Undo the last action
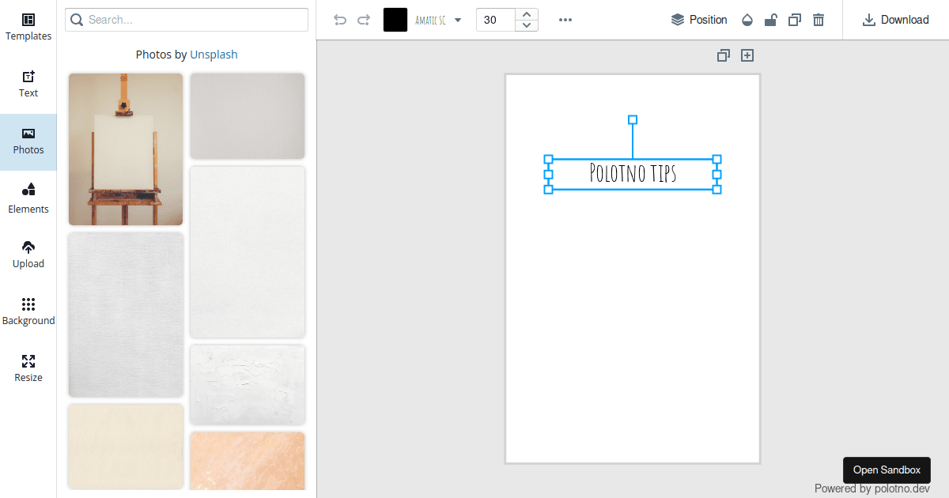This screenshot has height=498, width=949. [x=340, y=20]
